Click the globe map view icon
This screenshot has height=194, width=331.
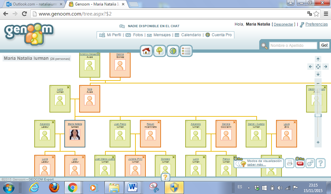pyautogui.click(x=173, y=51)
